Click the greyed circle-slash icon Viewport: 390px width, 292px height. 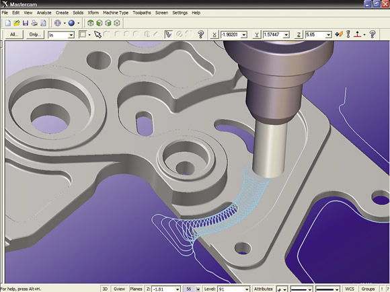point(180,34)
